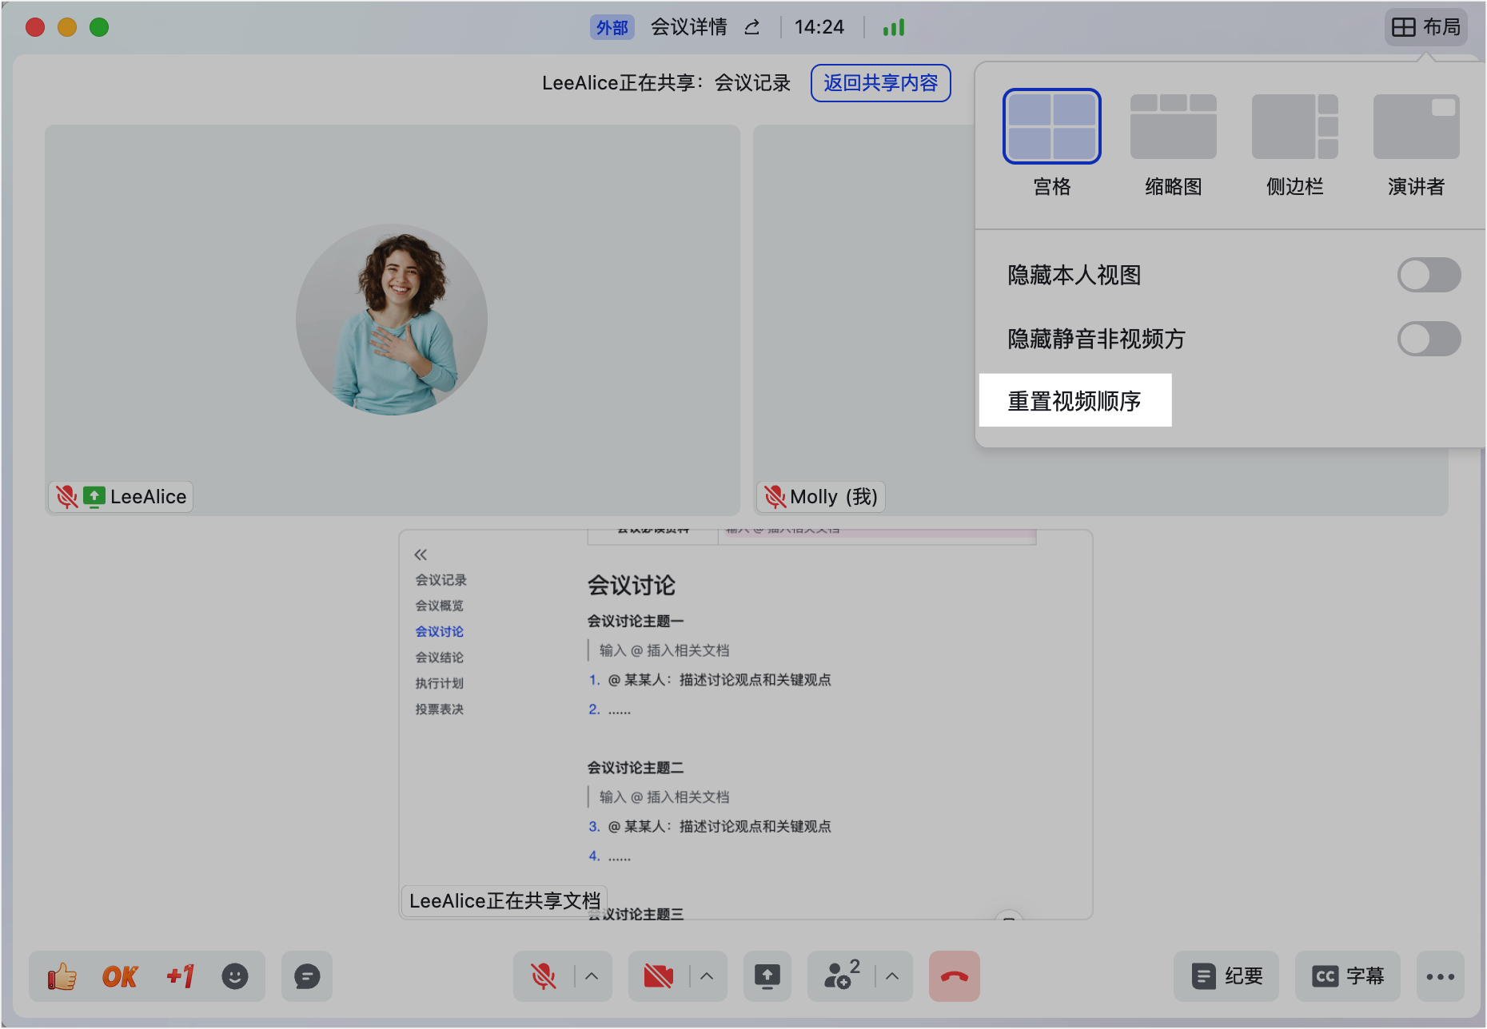This screenshot has width=1487, height=1029.
Task: Click 会议讨论主题一 subheading
Action: click(x=636, y=621)
